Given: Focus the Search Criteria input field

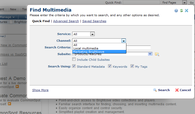Looking at the screenshot, I should [139, 47].
